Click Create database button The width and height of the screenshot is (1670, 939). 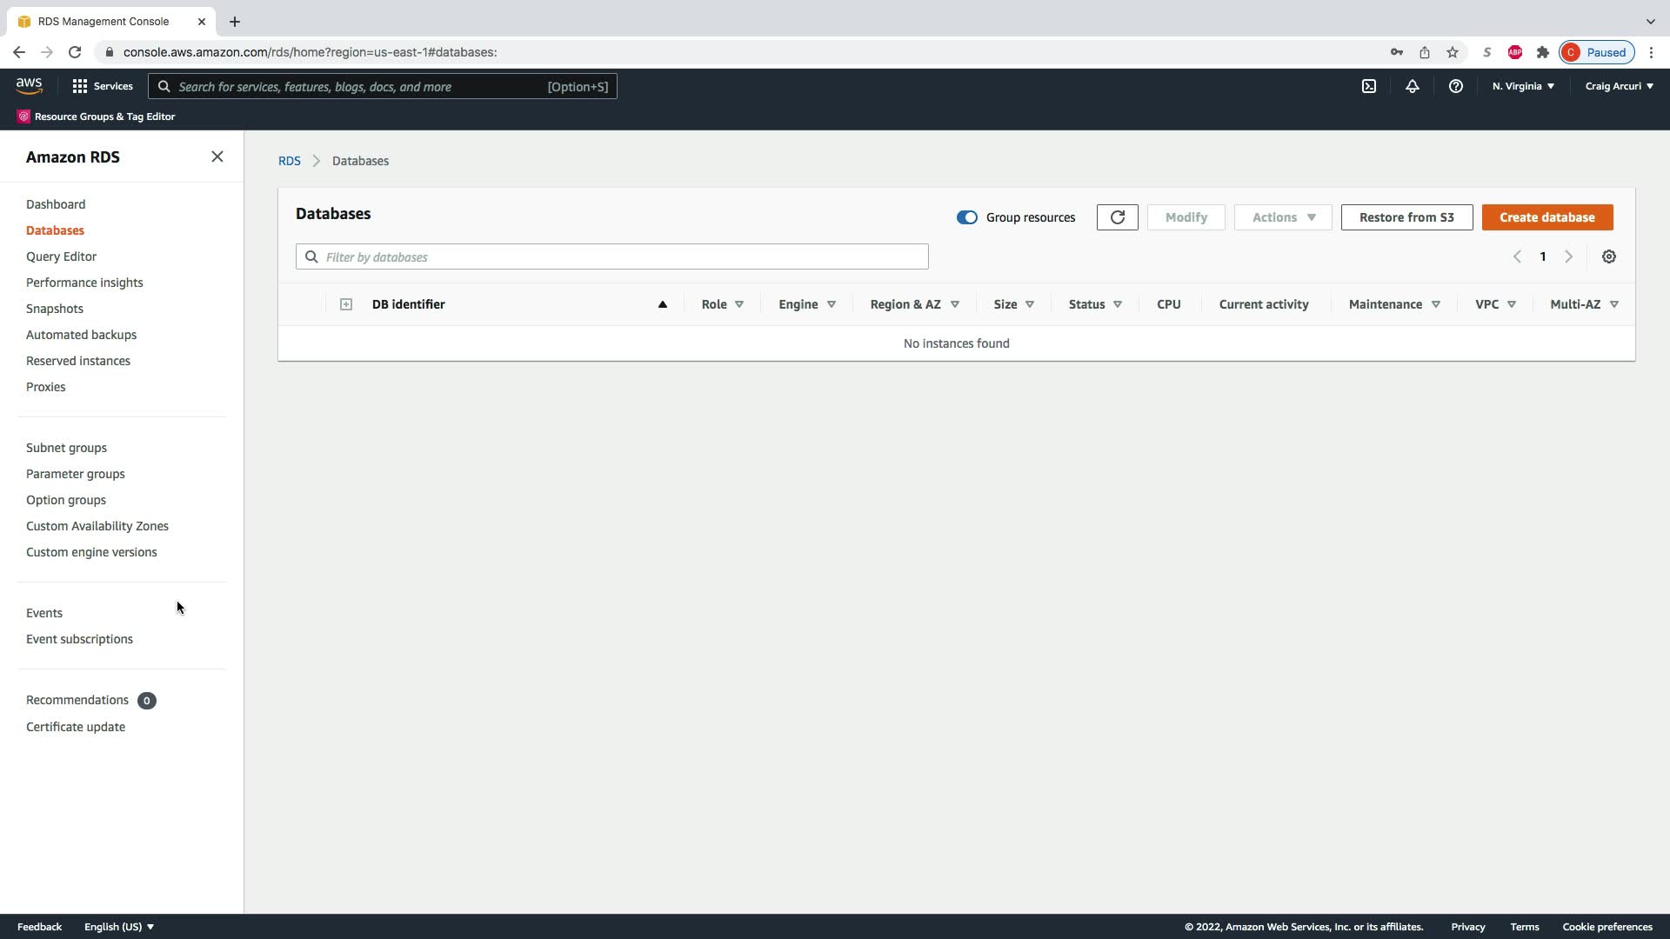coord(1546,217)
